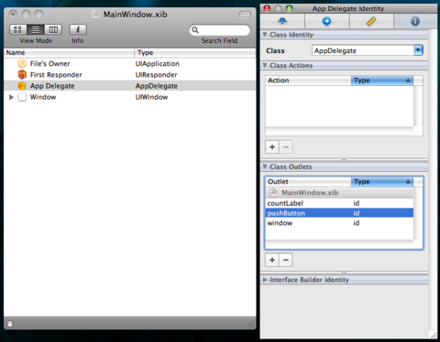This screenshot has height=342, width=440.
Task: Add a new class outlet
Action: tap(272, 260)
